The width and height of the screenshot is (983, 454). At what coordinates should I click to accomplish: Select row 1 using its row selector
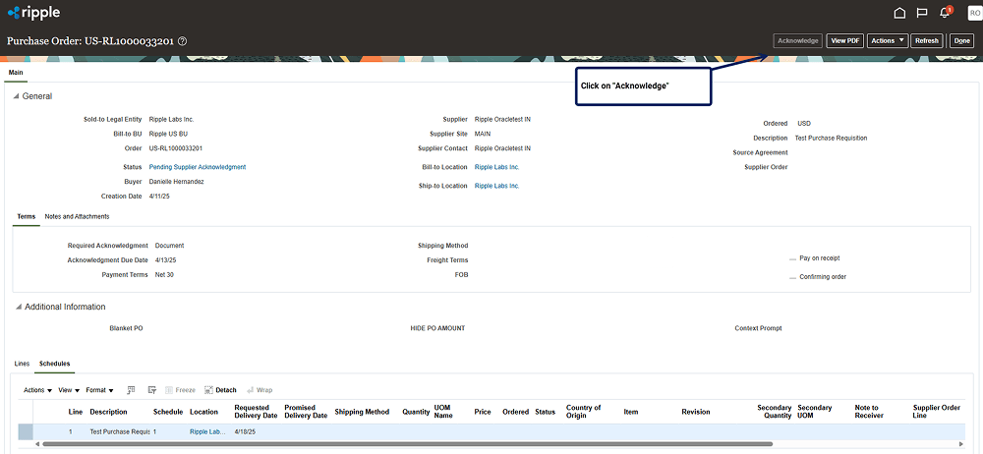tap(26, 431)
